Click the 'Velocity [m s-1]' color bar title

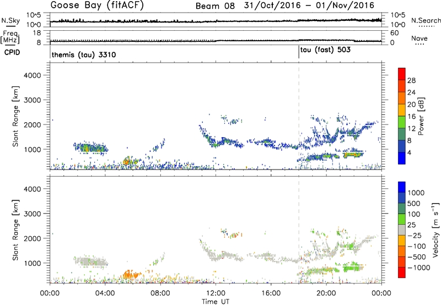click(435, 230)
